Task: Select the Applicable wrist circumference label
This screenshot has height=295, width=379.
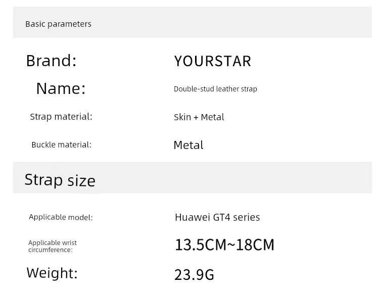Action: [x=53, y=246]
